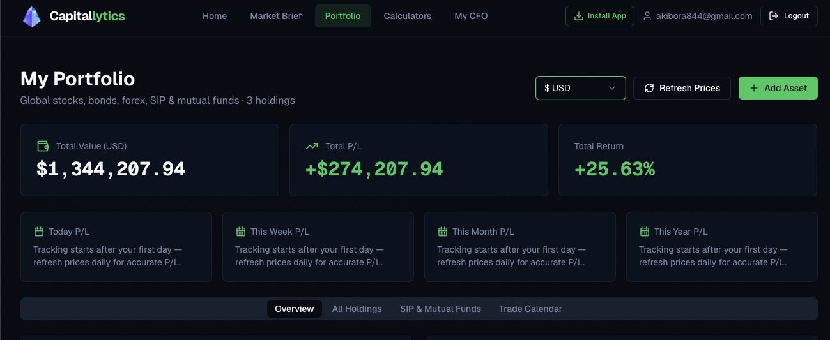
Task: Show the Trade Calendar tab
Action: pos(530,309)
